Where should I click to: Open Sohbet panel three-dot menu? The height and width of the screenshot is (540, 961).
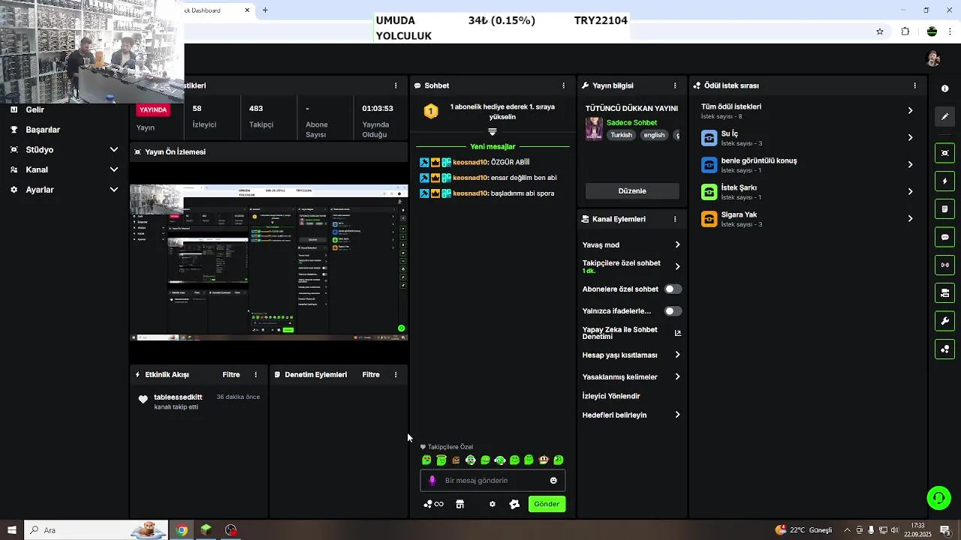564,85
